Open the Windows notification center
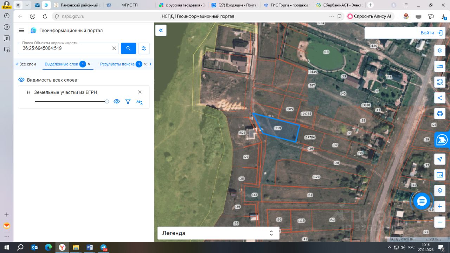This screenshot has width=450, height=253. click(442, 247)
